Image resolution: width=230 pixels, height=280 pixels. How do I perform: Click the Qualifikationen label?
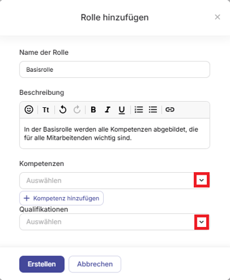pyautogui.click(x=44, y=210)
